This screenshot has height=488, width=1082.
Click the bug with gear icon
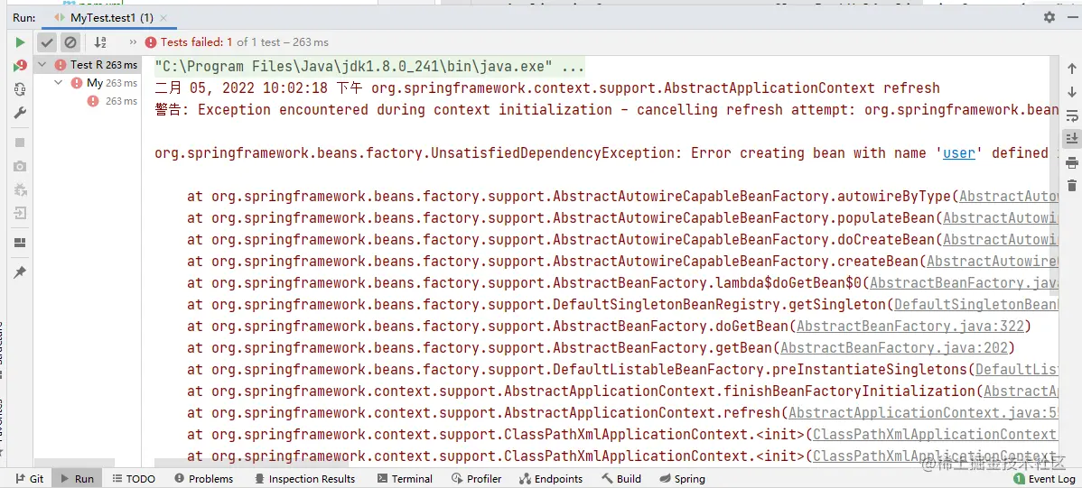[x=20, y=189]
